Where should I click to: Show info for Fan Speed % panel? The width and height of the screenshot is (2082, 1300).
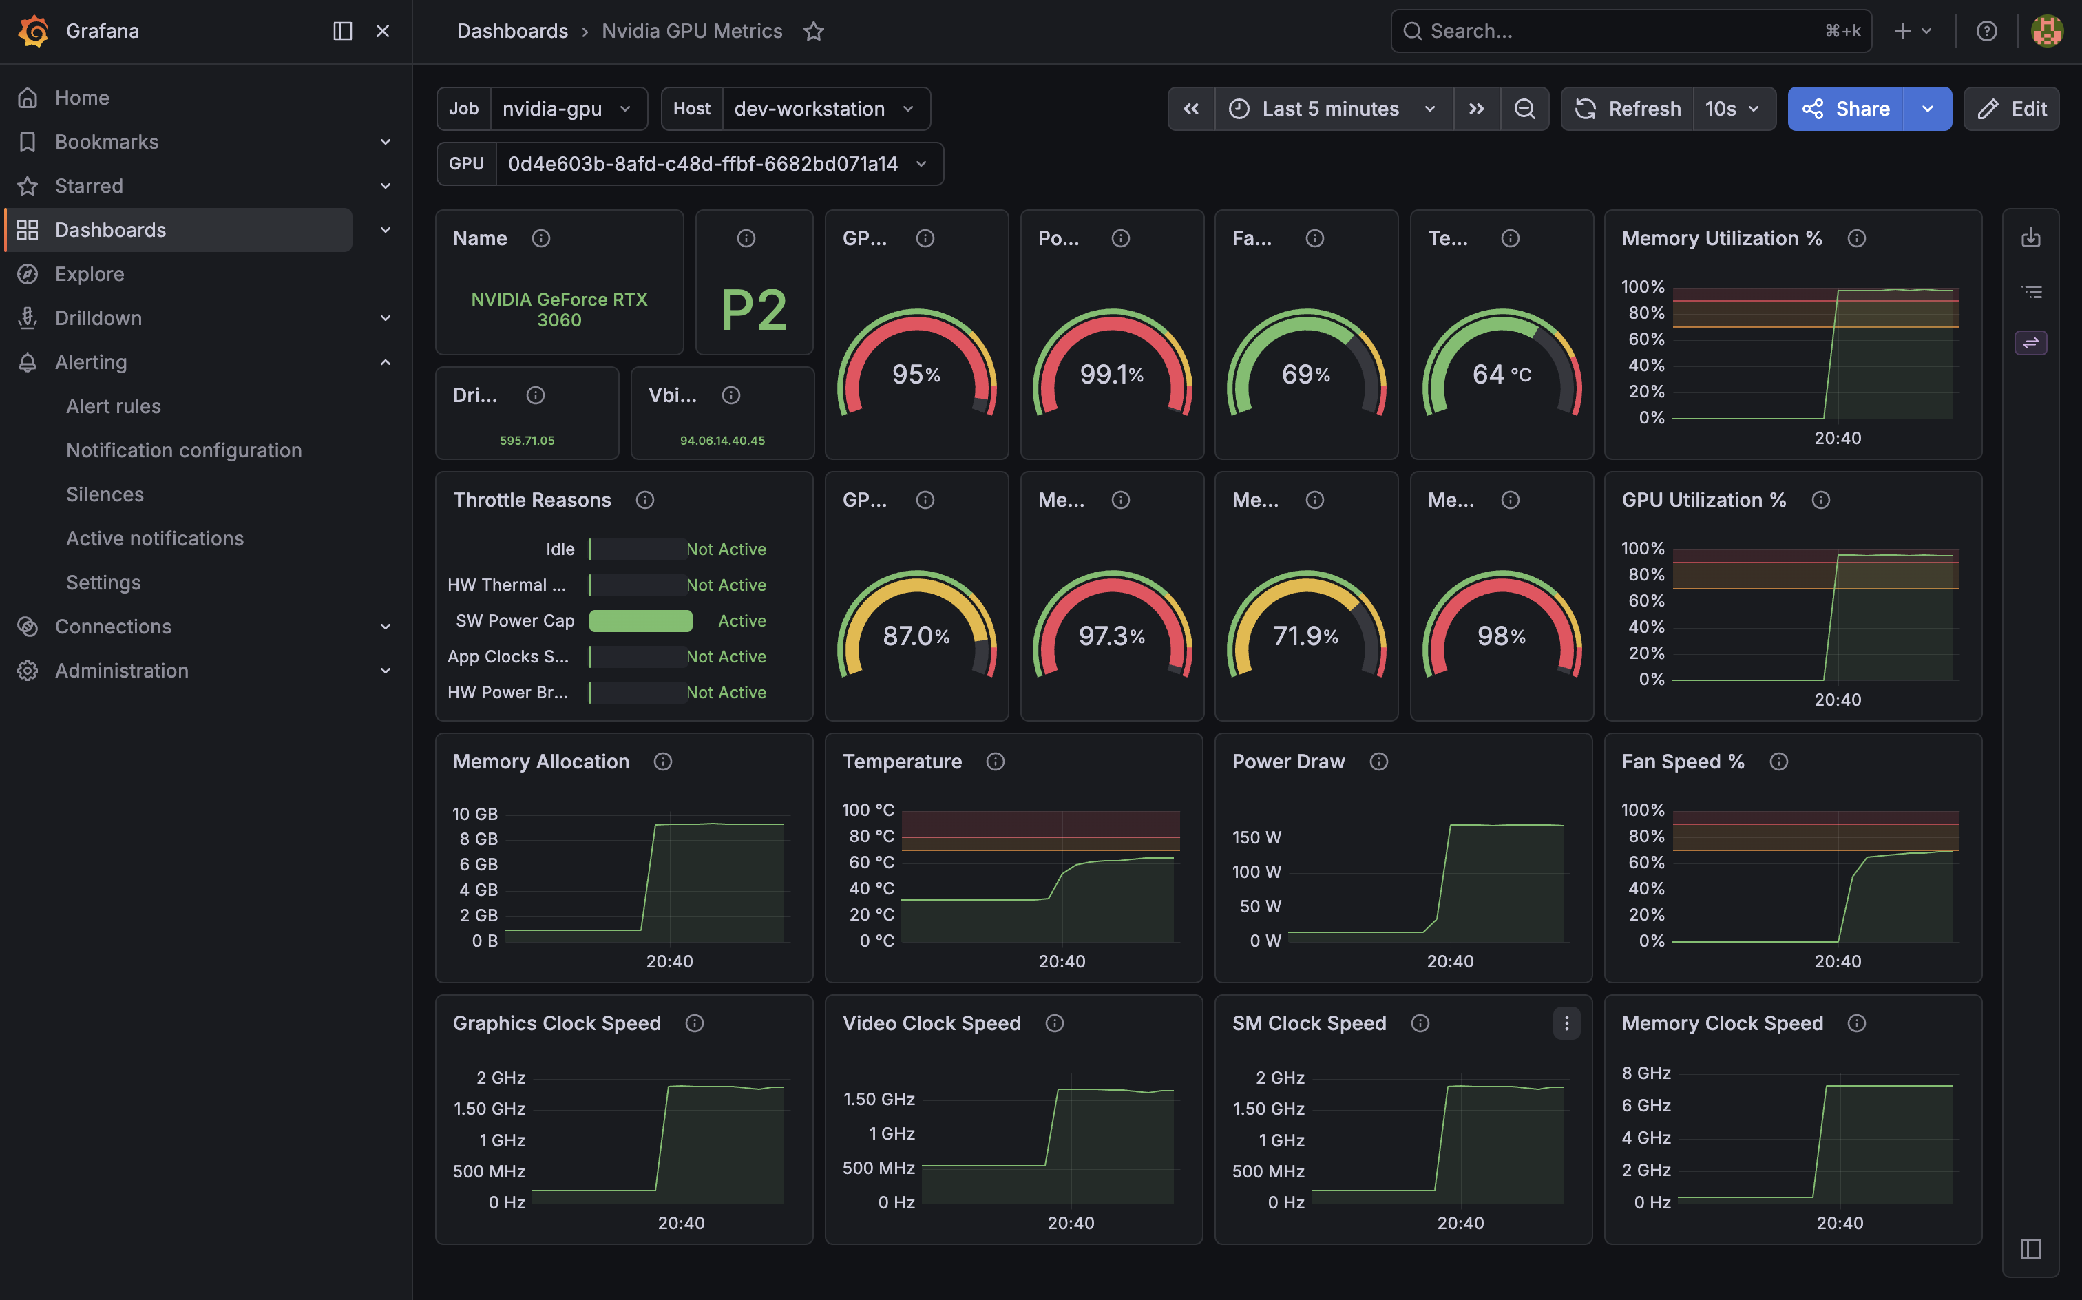click(1778, 762)
